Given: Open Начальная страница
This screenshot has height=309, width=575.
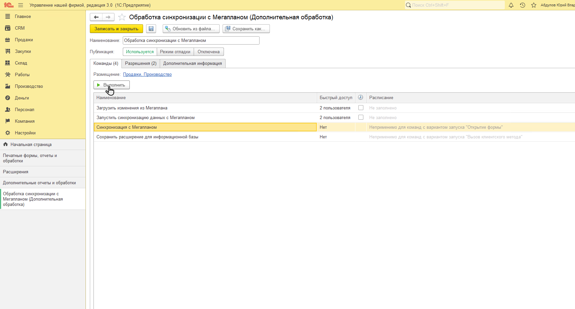Looking at the screenshot, I should (x=43, y=144).
